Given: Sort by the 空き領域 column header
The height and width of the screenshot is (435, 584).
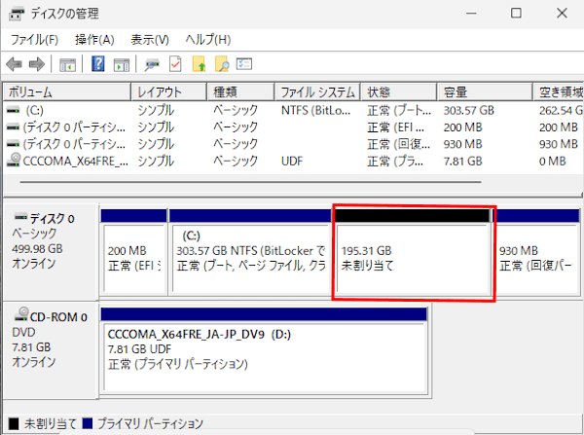Looking at the screenshot, I should (x=559, y=92).
